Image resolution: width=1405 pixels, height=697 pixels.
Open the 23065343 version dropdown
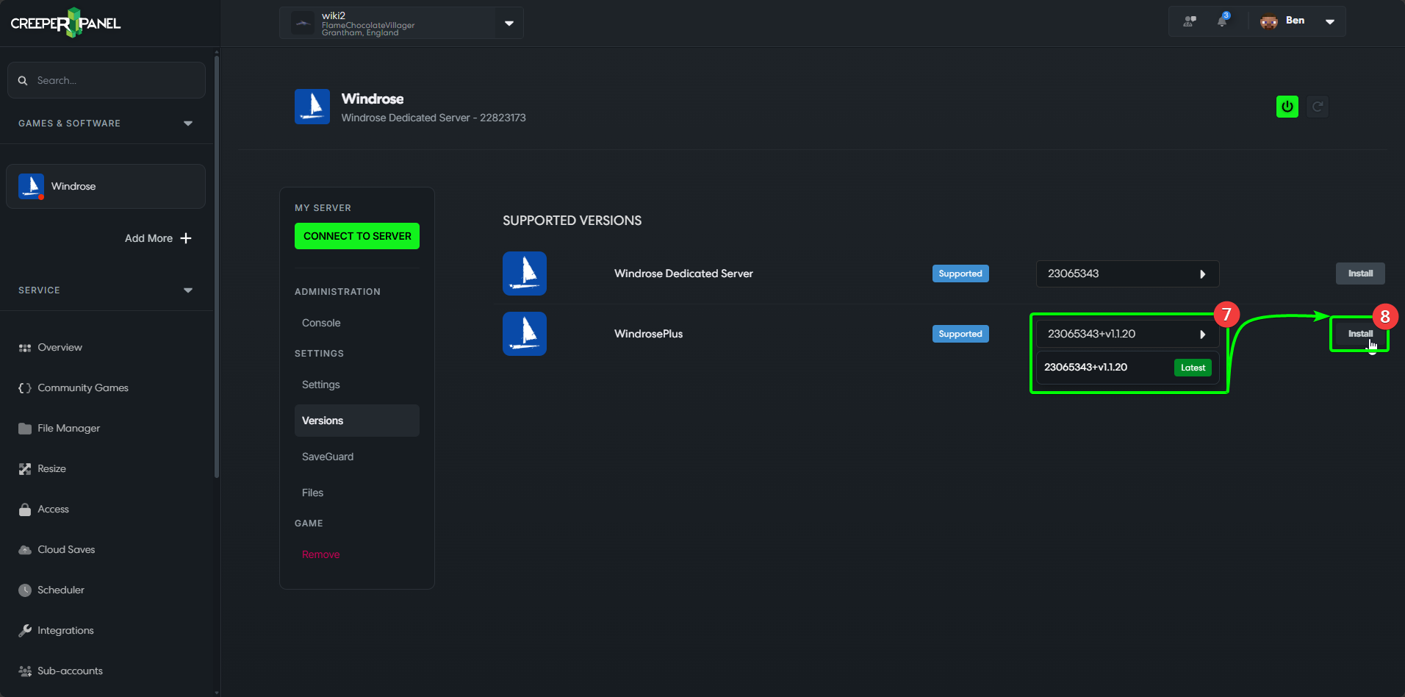[x=1127, y=274]
